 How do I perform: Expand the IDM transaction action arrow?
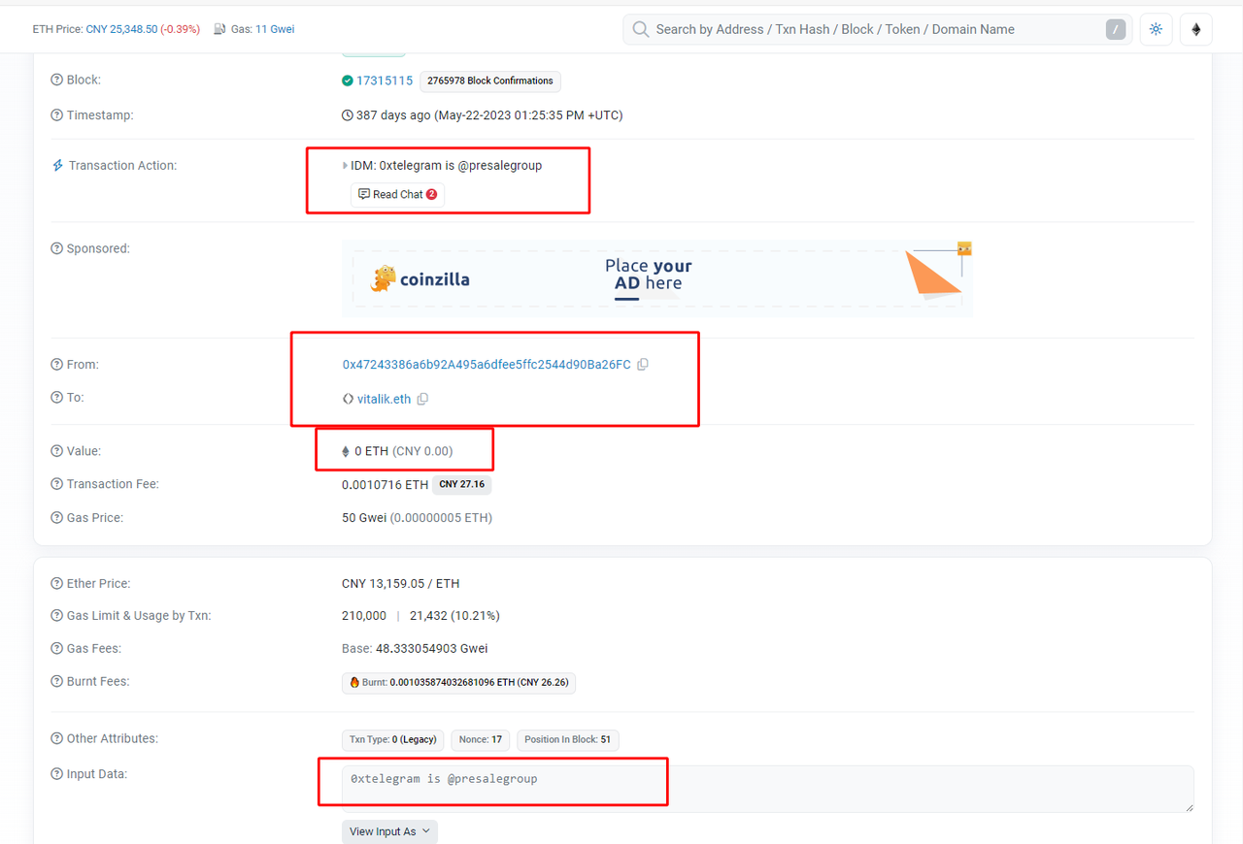pyautogui.click(x=345, y=166)
